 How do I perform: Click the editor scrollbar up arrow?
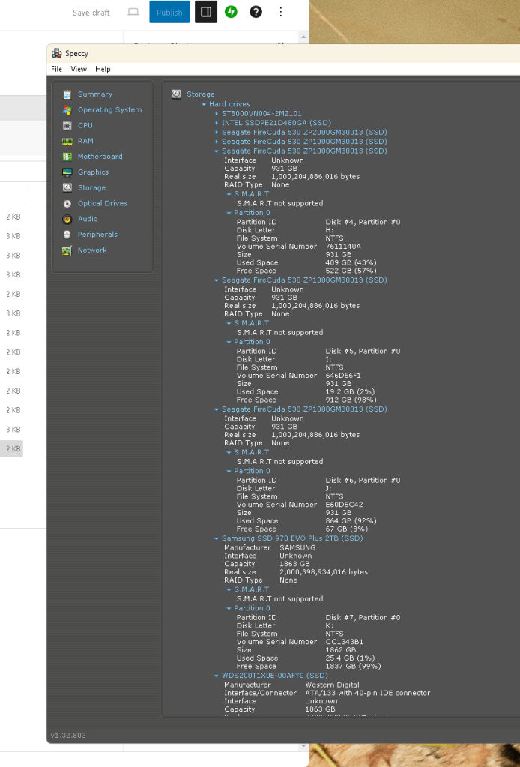point(303,37)
